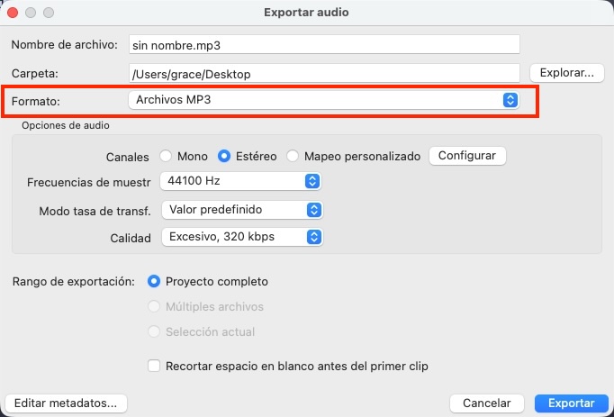This screenshot has width=614, height=417.
Task: Open the Modo tasa de transf. dropdown
Action: [x=242, y=210]
